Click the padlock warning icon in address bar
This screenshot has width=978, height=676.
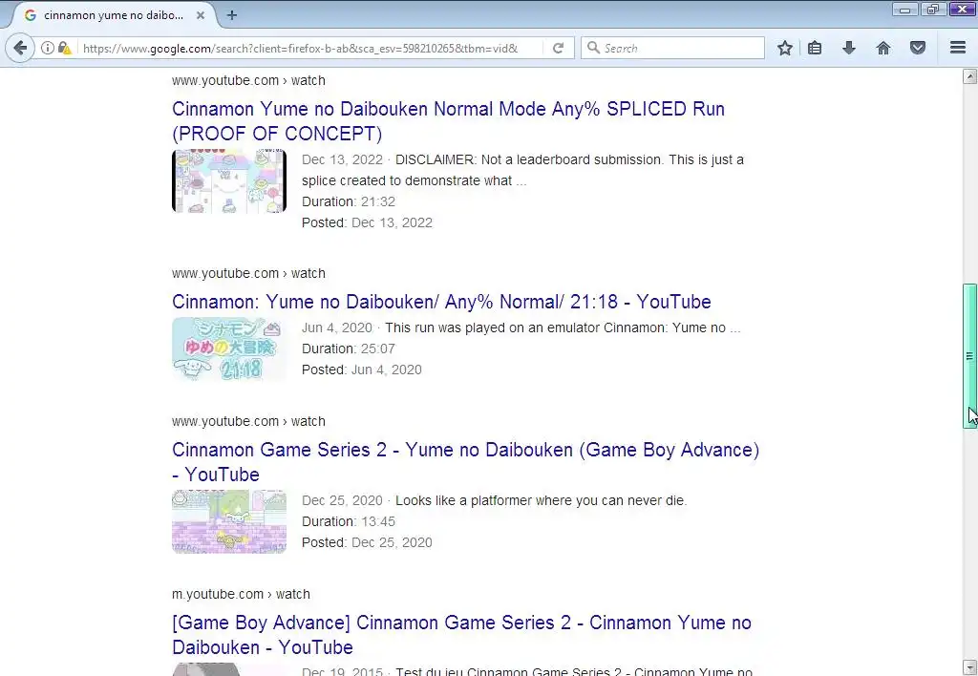coord(64,48)
